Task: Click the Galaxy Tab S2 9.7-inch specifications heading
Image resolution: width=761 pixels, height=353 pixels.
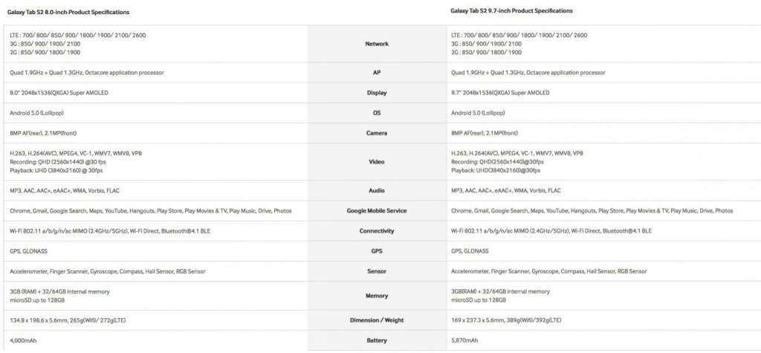Action: [x=511, y=11]
